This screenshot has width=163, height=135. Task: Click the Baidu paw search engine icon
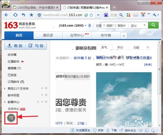(106, 15)
